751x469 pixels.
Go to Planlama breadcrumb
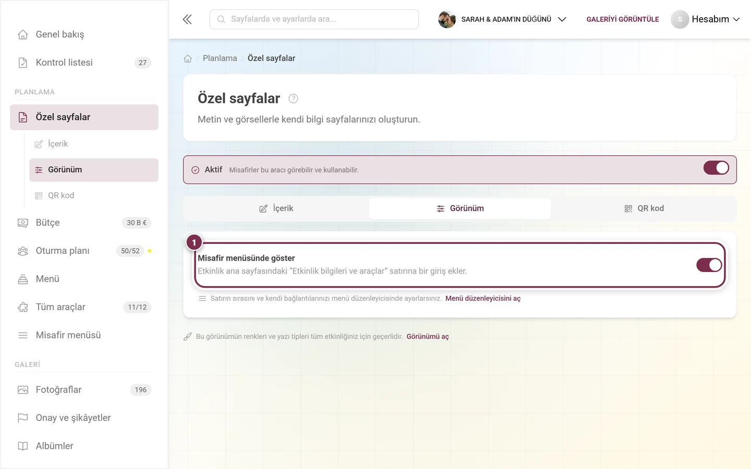220,58
